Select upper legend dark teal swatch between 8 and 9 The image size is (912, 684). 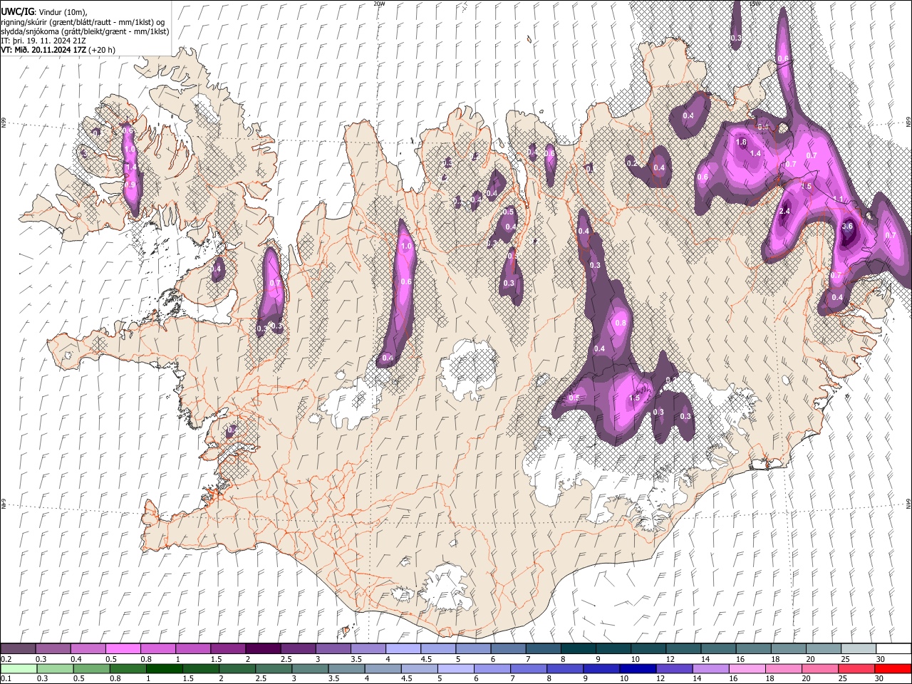pos(577,649)
